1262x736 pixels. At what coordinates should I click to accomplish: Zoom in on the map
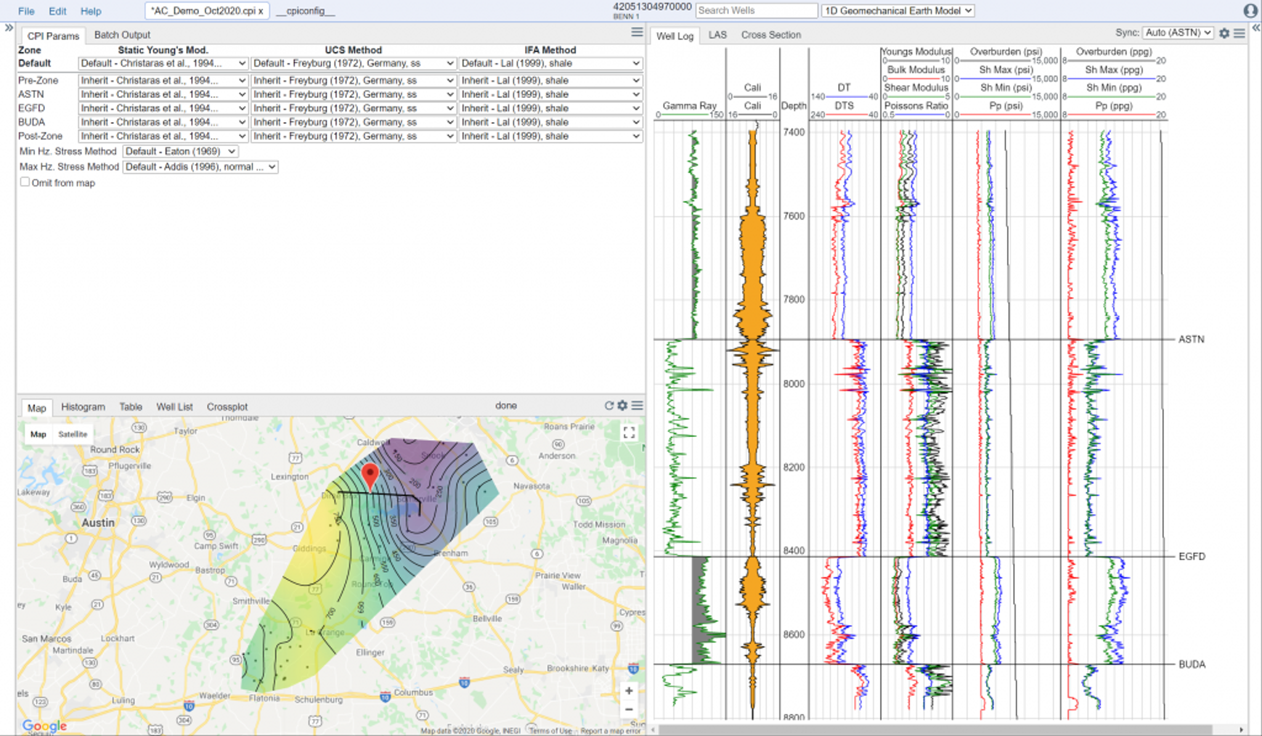pos(629,691)
